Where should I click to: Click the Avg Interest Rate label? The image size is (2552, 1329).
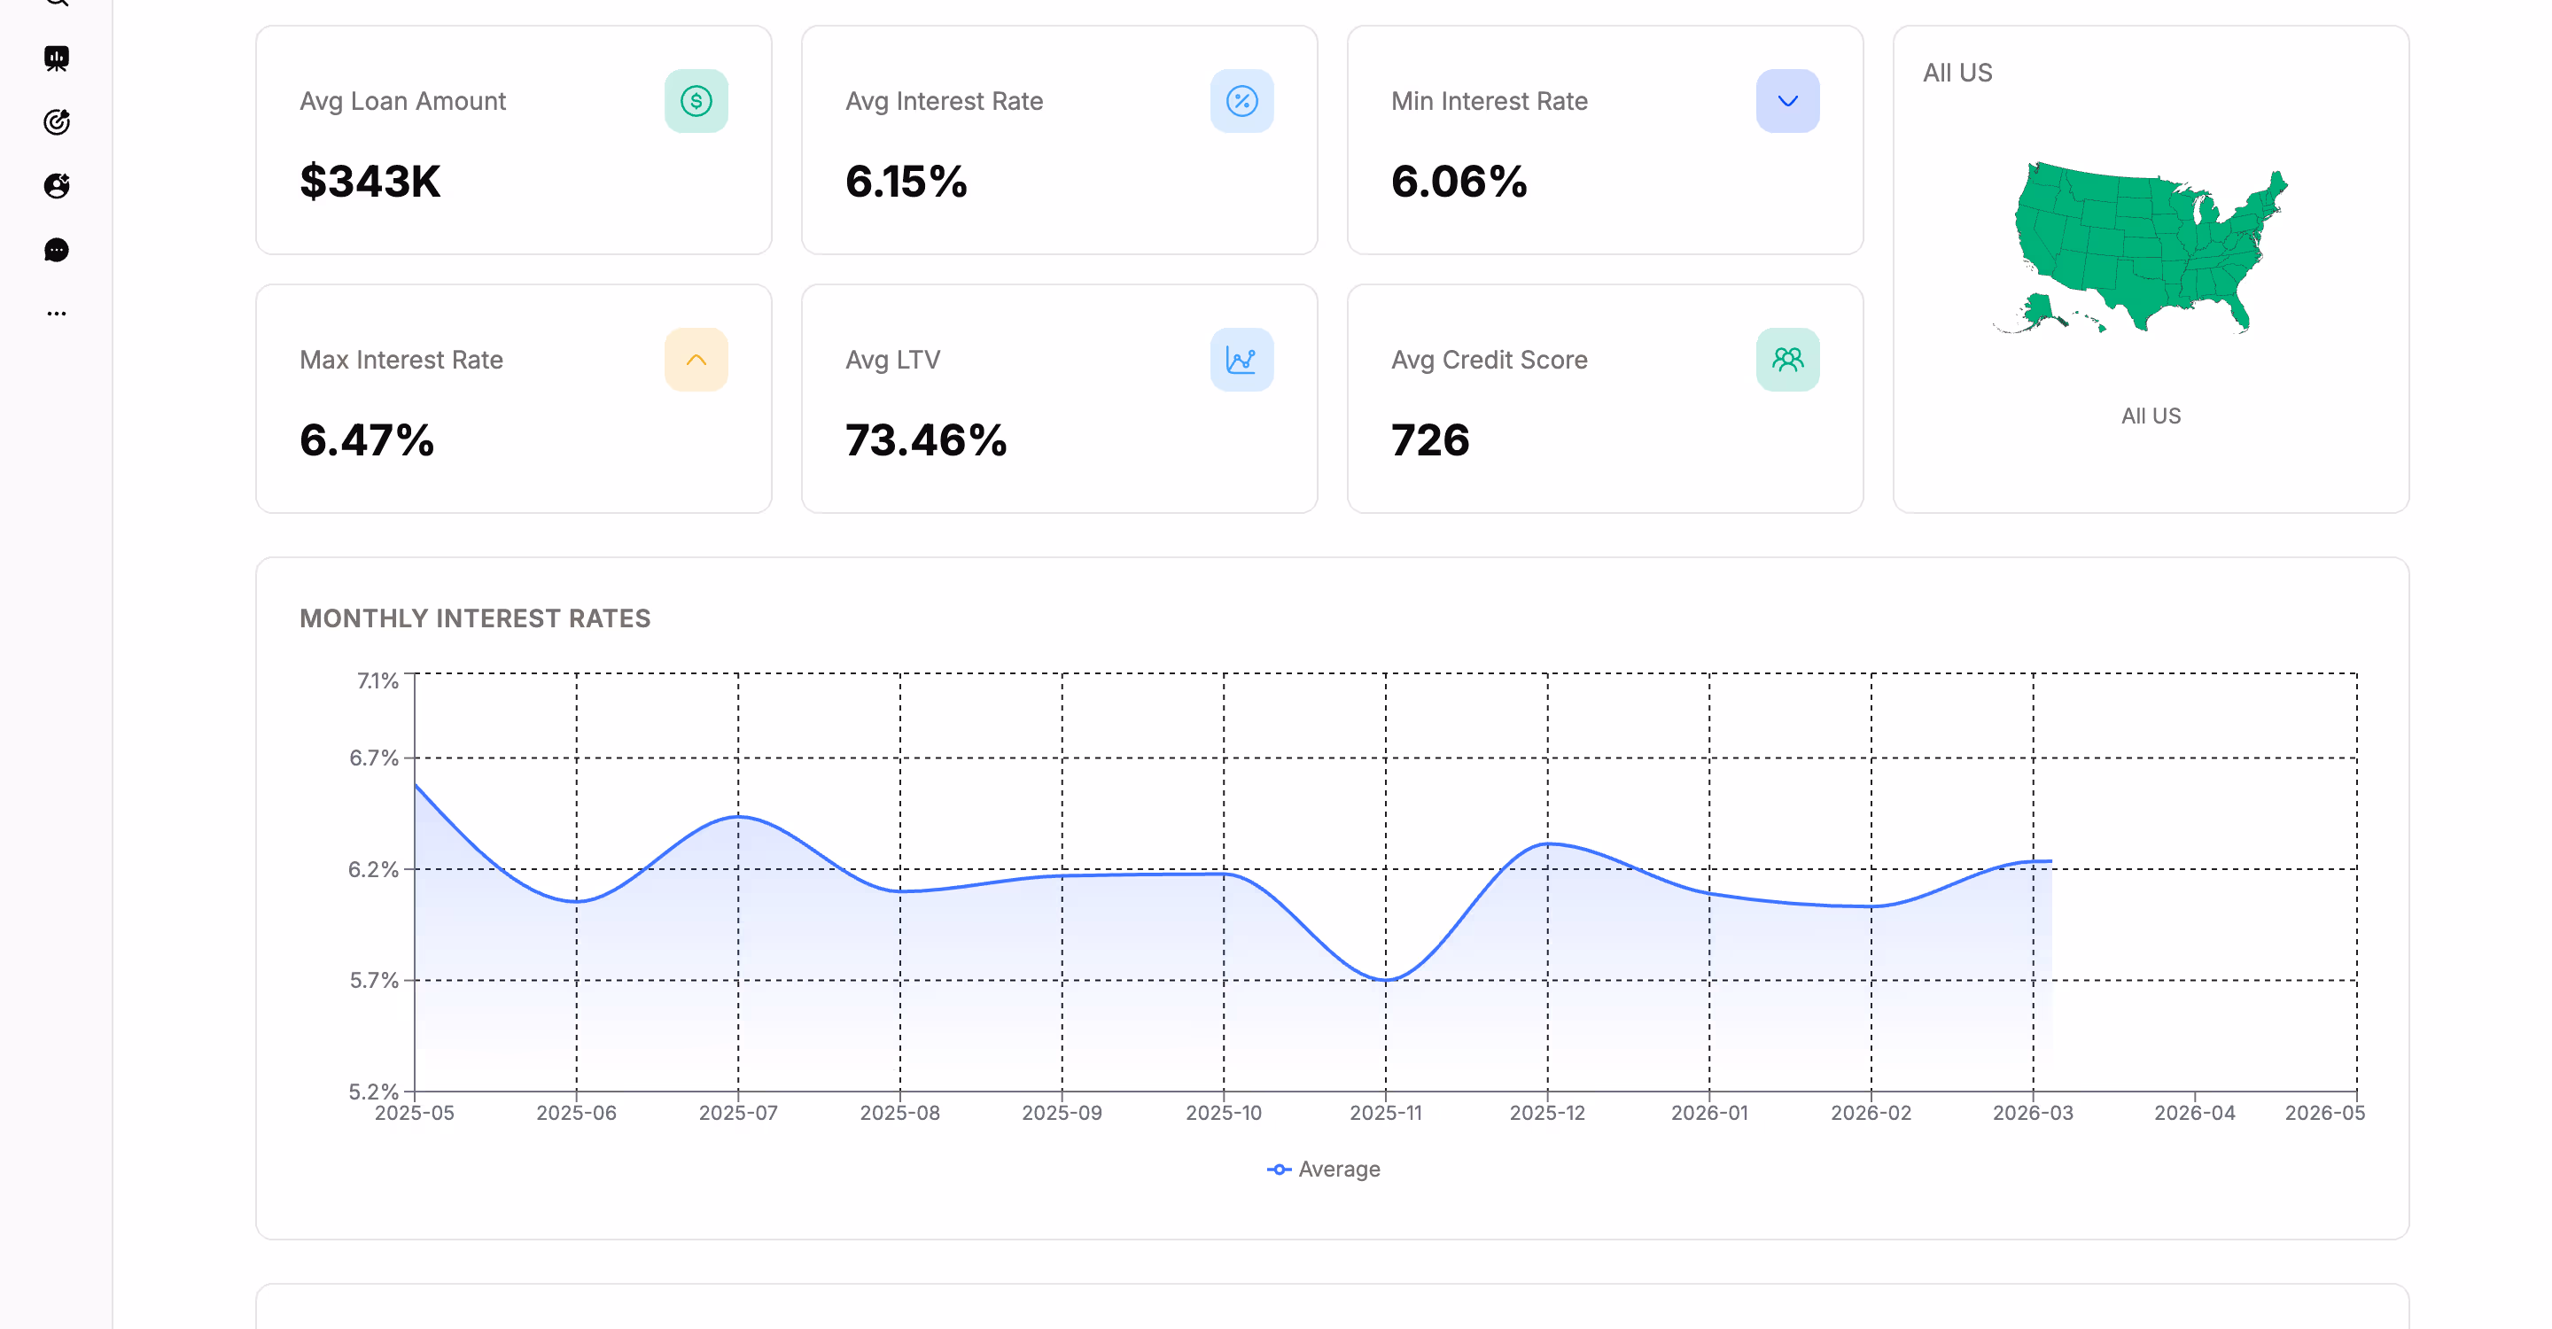coord(944,101)
